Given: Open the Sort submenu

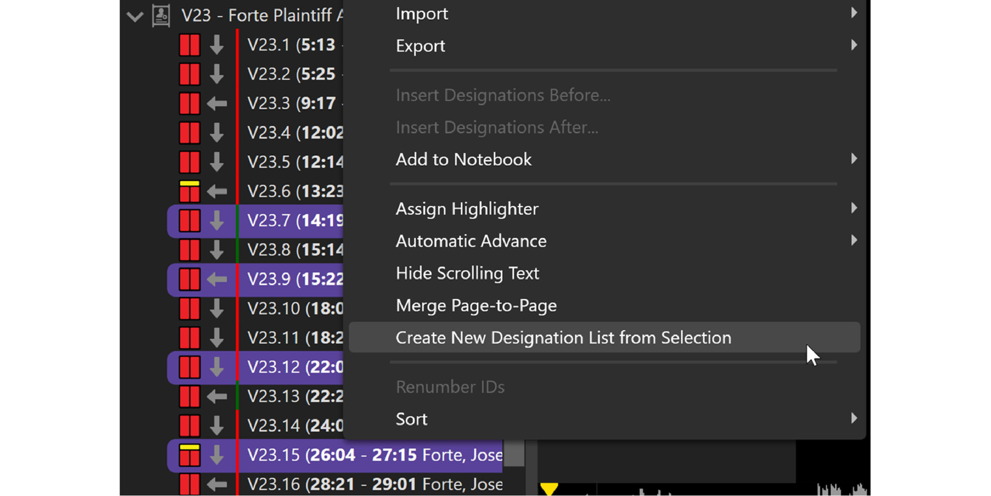Looking at the screenshot, I should (411, 419).
